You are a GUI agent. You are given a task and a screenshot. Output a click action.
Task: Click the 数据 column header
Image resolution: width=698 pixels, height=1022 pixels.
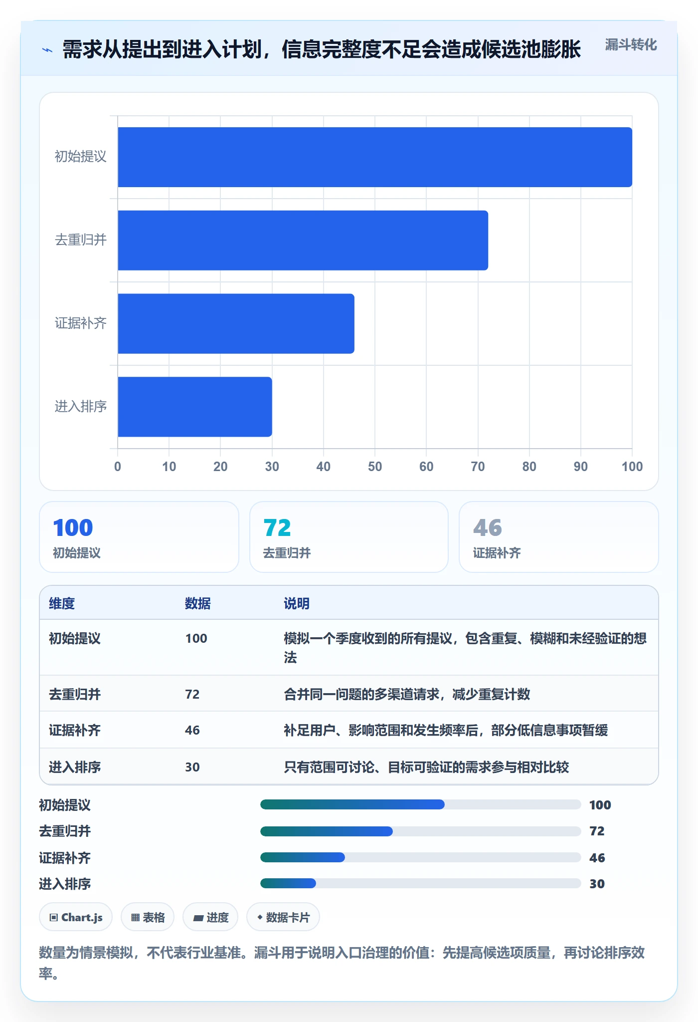coord(198,603)
